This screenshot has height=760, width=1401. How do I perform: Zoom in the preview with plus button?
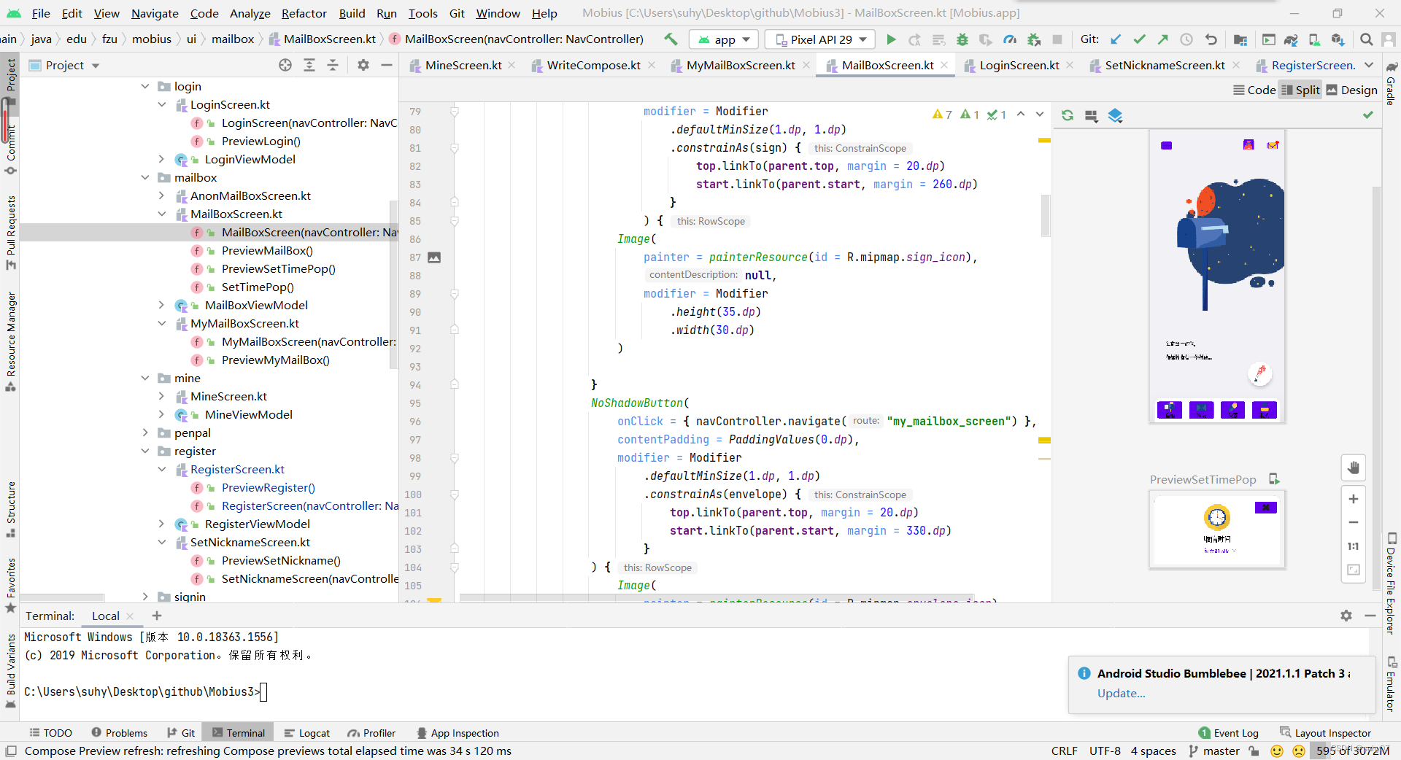point(1354,499)
